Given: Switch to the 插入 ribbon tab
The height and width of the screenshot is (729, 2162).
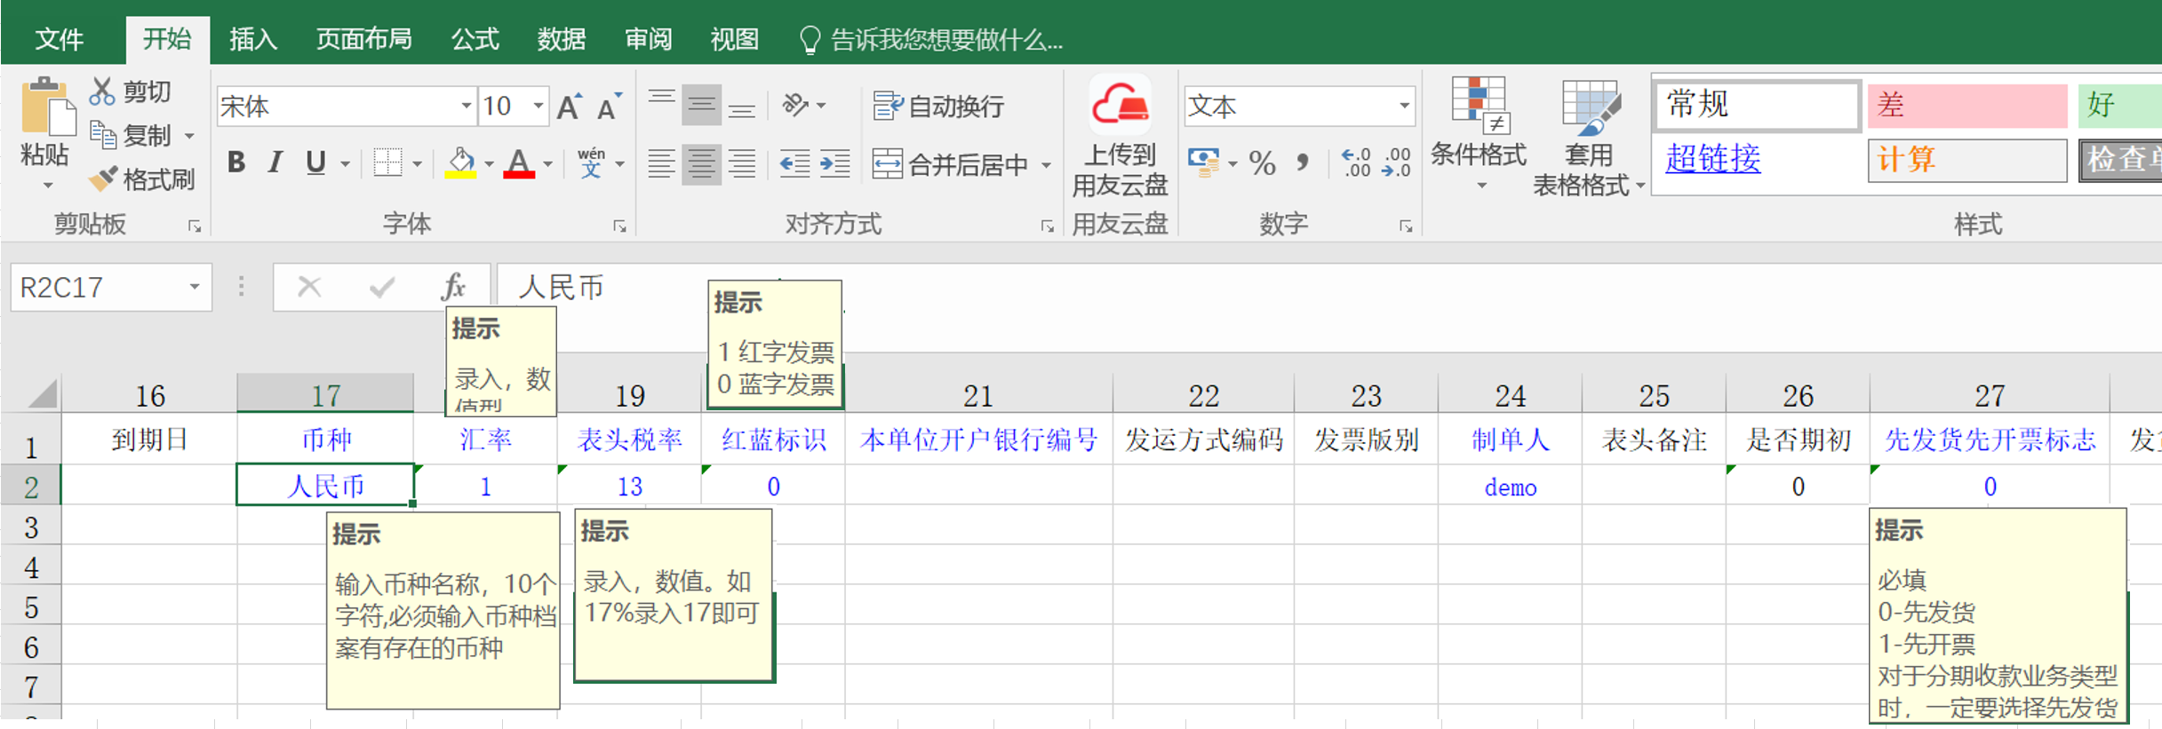Looking at the screenshot, I should (x=253, y=39).
